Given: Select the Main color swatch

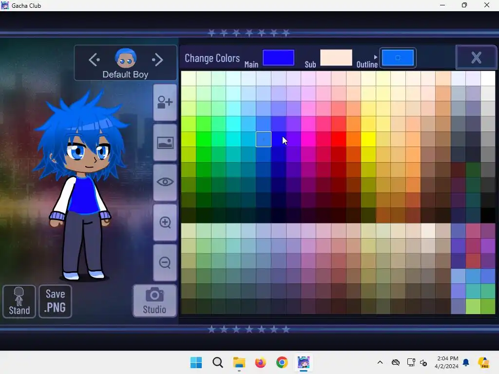Looking at the screenshot, I should (278, 57).
